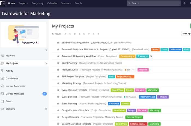The image size is (191, 126).
Task: Click the Internal Project tag
Action: (148, 97)
